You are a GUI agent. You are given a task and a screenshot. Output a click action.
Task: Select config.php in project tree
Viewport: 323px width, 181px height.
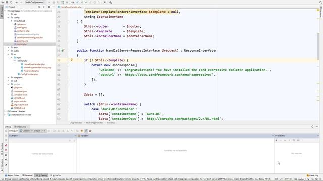(22, 28)
